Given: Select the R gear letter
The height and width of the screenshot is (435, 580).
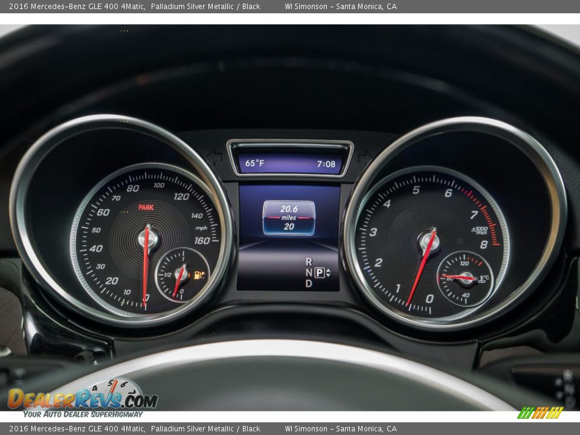Looking at the screenshot, I should click(x=309, y=262).
